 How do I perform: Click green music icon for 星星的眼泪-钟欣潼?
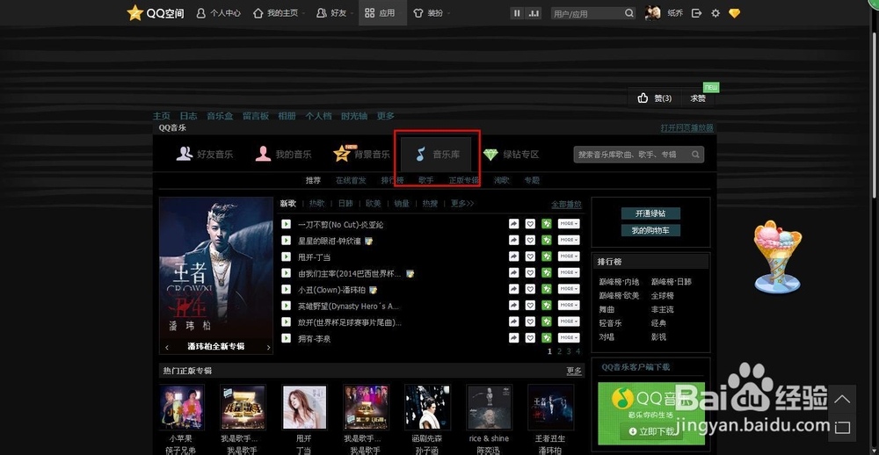coord(547,241)
